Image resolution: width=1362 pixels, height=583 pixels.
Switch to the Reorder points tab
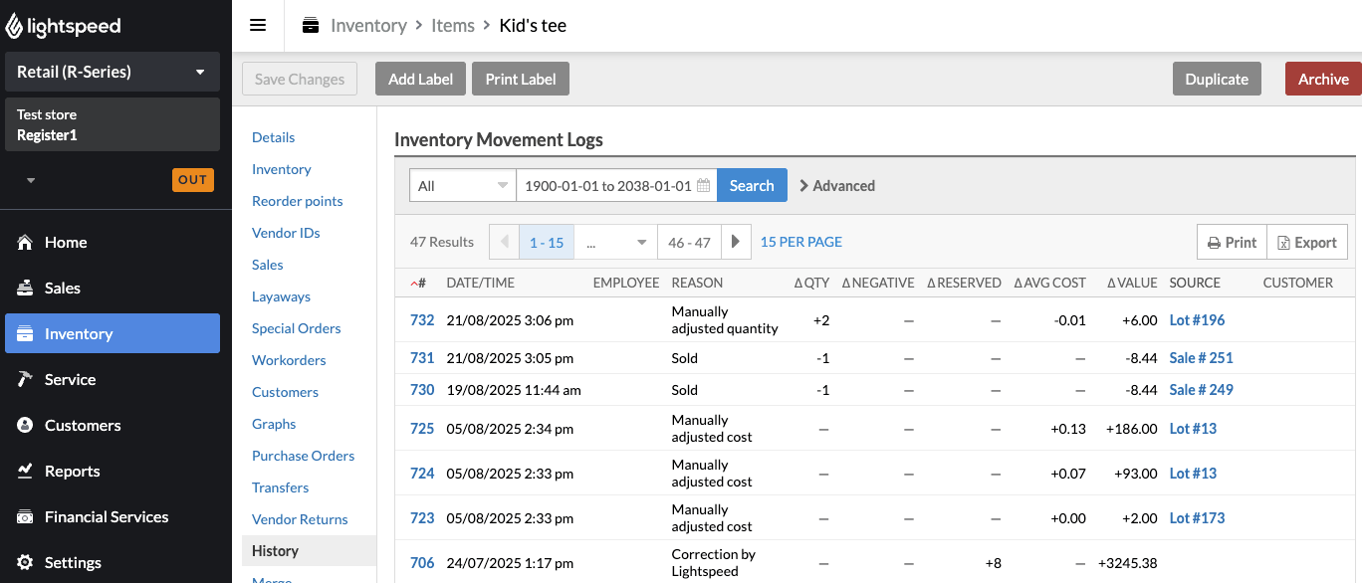pyautogui.click(x=297, y=201)
